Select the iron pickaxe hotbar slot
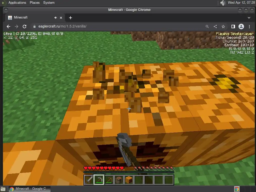Screen dimensions: 256x192 click(x=99, y=180)
